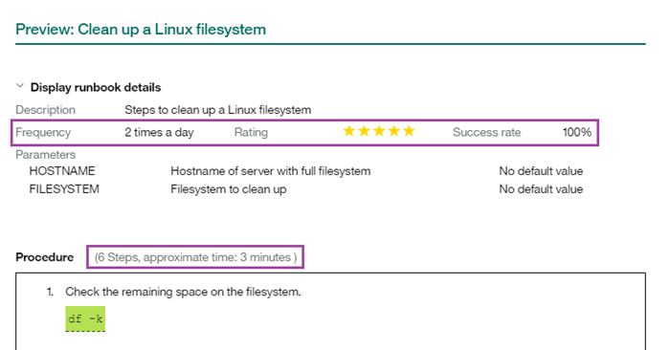This screenshot has height=350, width=670.
Task: Click HOSTNAME's No default value text
Action: point(541,171)
